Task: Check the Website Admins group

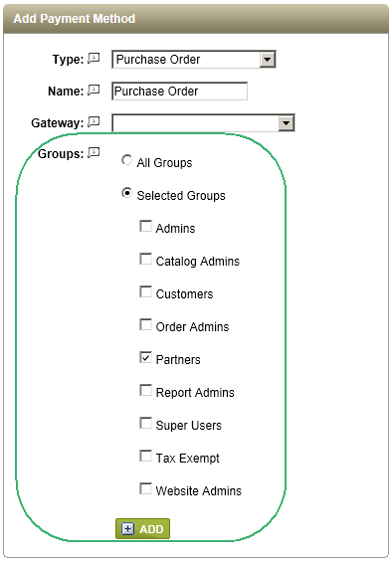Action: tap(145, 488)
